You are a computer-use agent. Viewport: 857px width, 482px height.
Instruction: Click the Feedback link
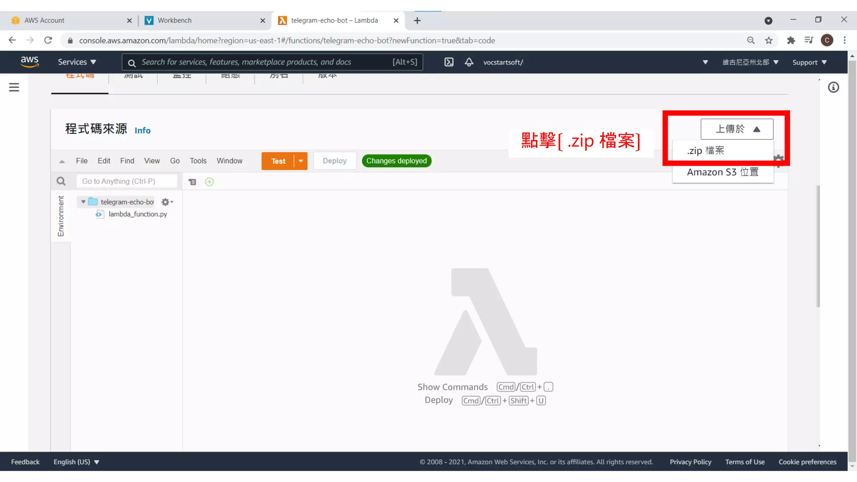pos(25,462)
